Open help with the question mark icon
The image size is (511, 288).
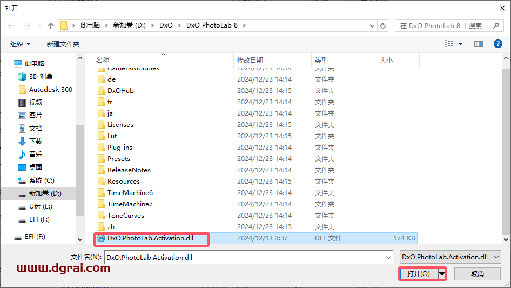click(497, 44)
